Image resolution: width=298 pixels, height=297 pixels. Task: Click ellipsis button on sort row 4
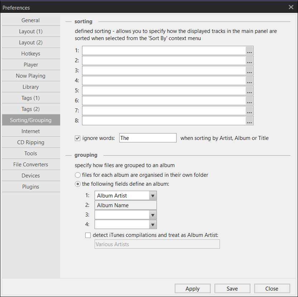249,81
